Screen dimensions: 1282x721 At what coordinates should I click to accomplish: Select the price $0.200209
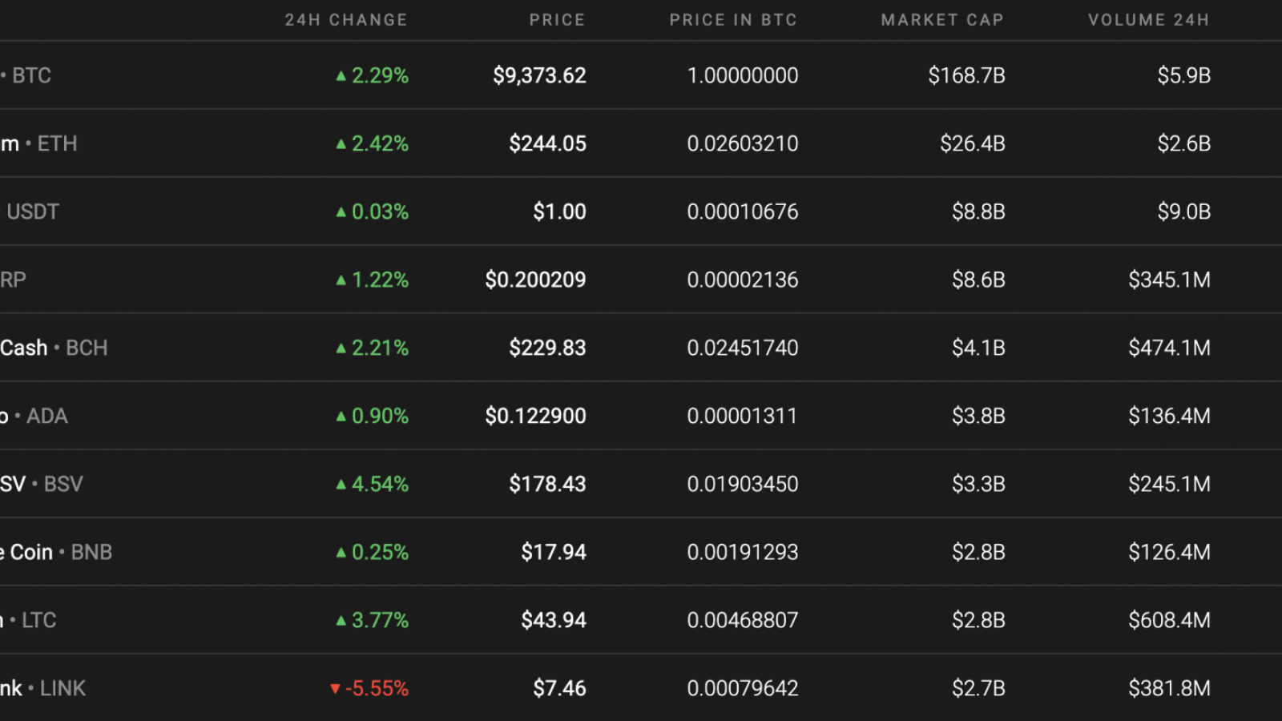click(x=535, y=280)
